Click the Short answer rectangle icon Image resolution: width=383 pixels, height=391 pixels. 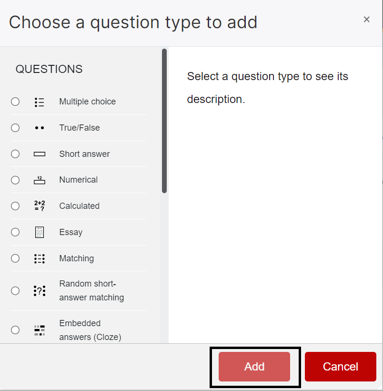pyautogui.click(x=40, y=154)
